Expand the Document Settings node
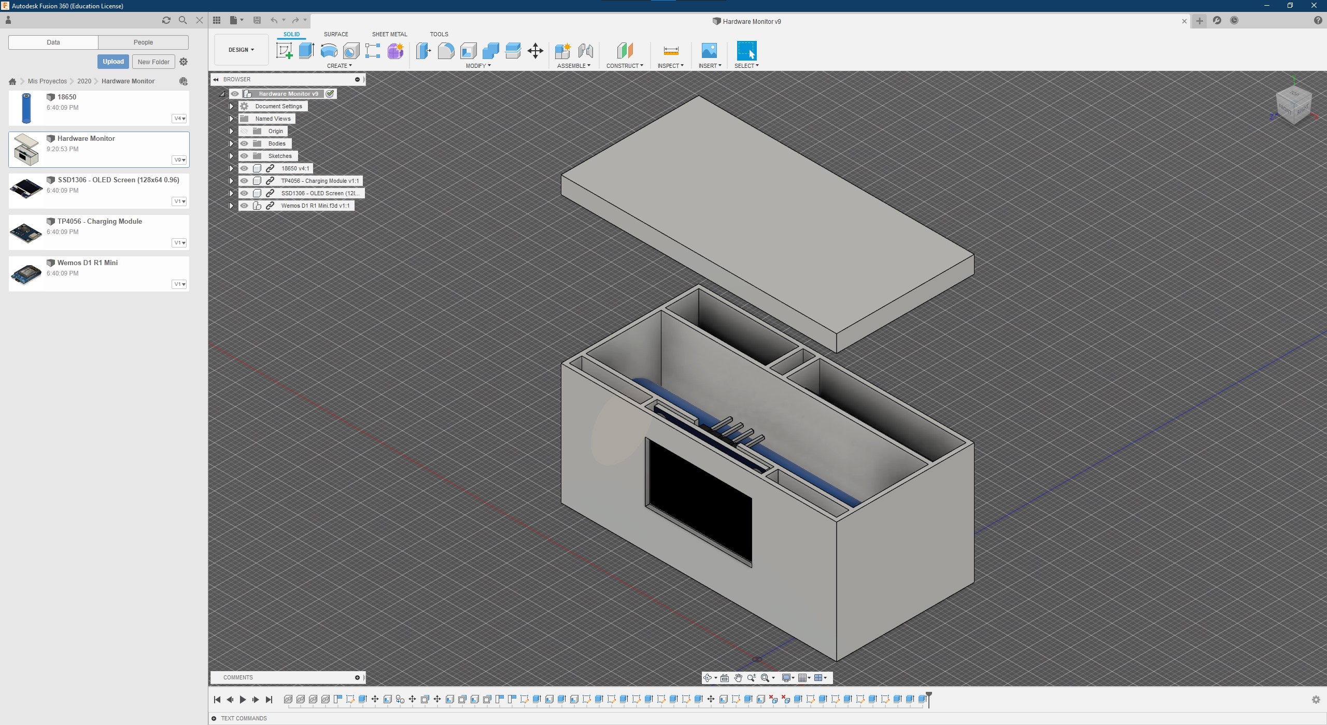Screen dimensions: 1327x725 (x=231, y=106)
